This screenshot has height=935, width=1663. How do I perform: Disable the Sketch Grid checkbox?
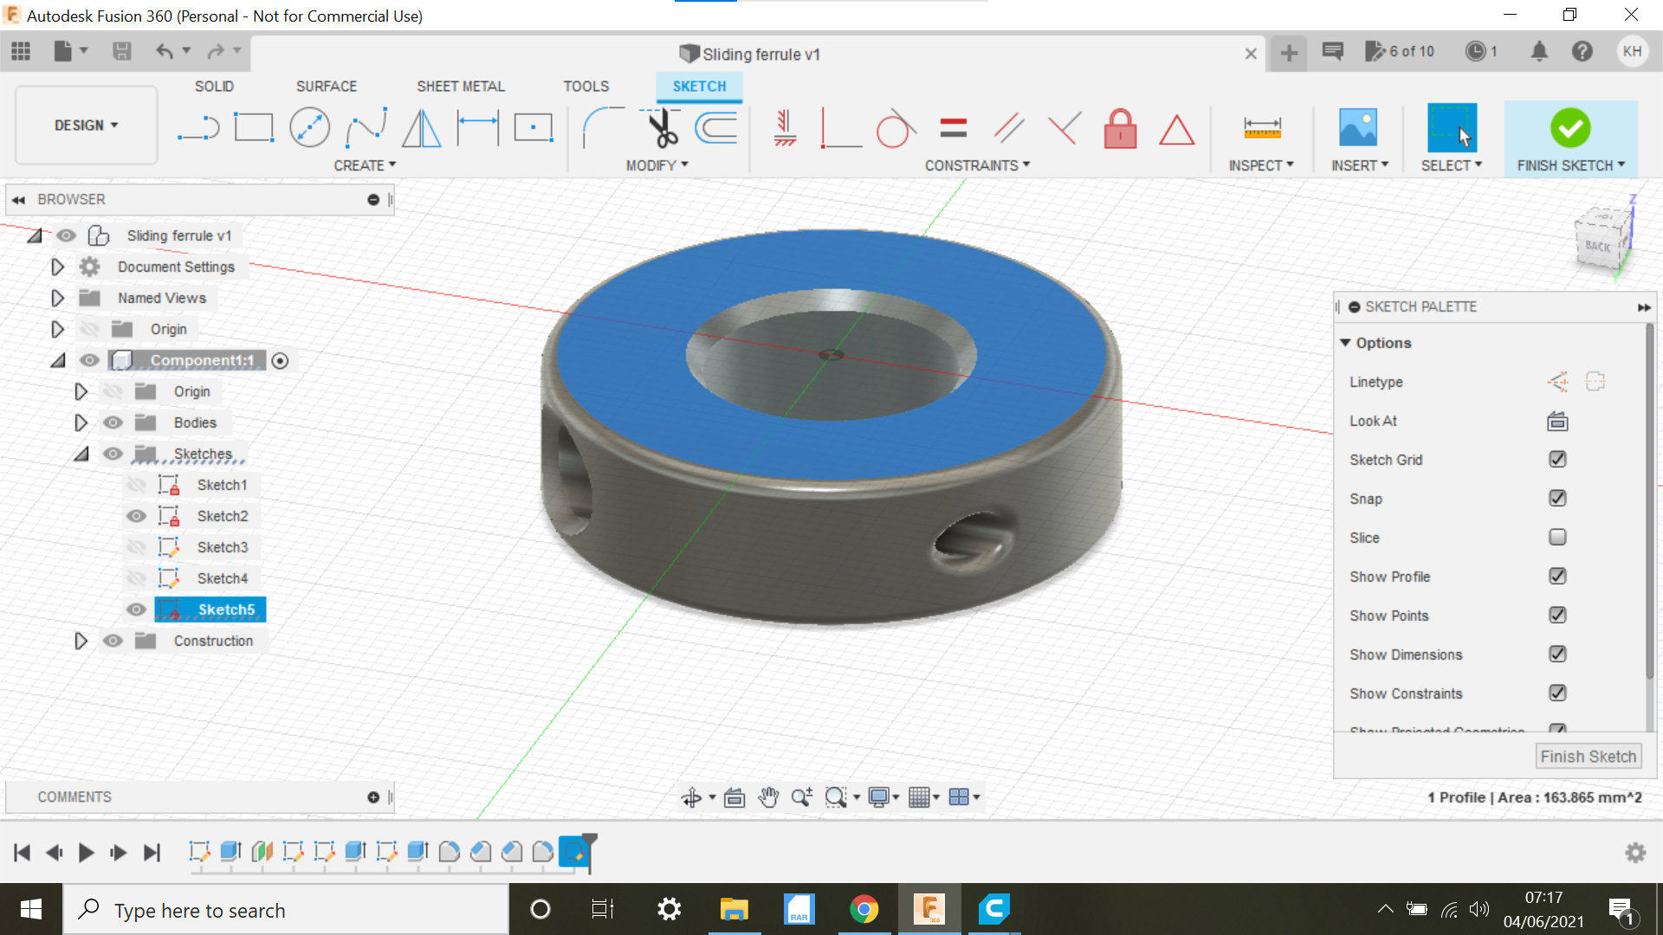click(x=1556, y=459)
